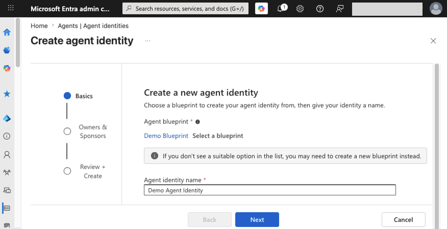The width and height of the screenshot is (447, 229).
Task: Click Agents | Agent identities breadcrumb
Action: pyautogui.click(x=93, y=25)
